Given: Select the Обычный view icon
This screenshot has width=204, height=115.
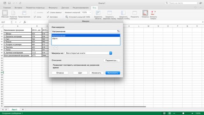Looking at the screenshot, I should [x=5, y=13].
